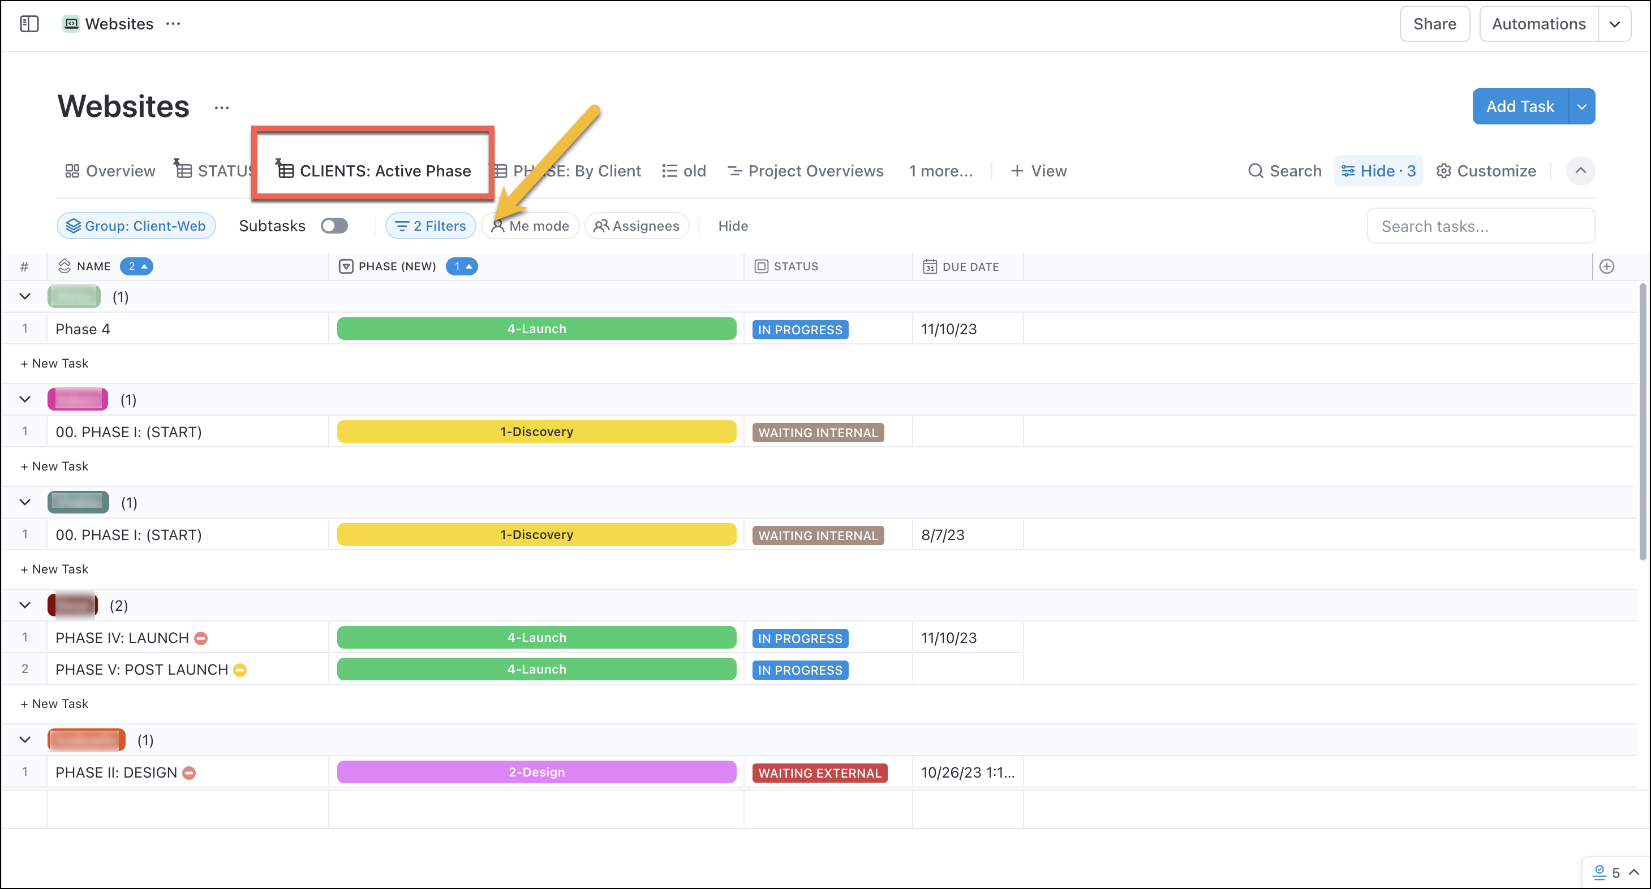Expand the Automations dropdown arrow
The width and height of the screenshot is (1651, 889).
(x=1614, y=24)
